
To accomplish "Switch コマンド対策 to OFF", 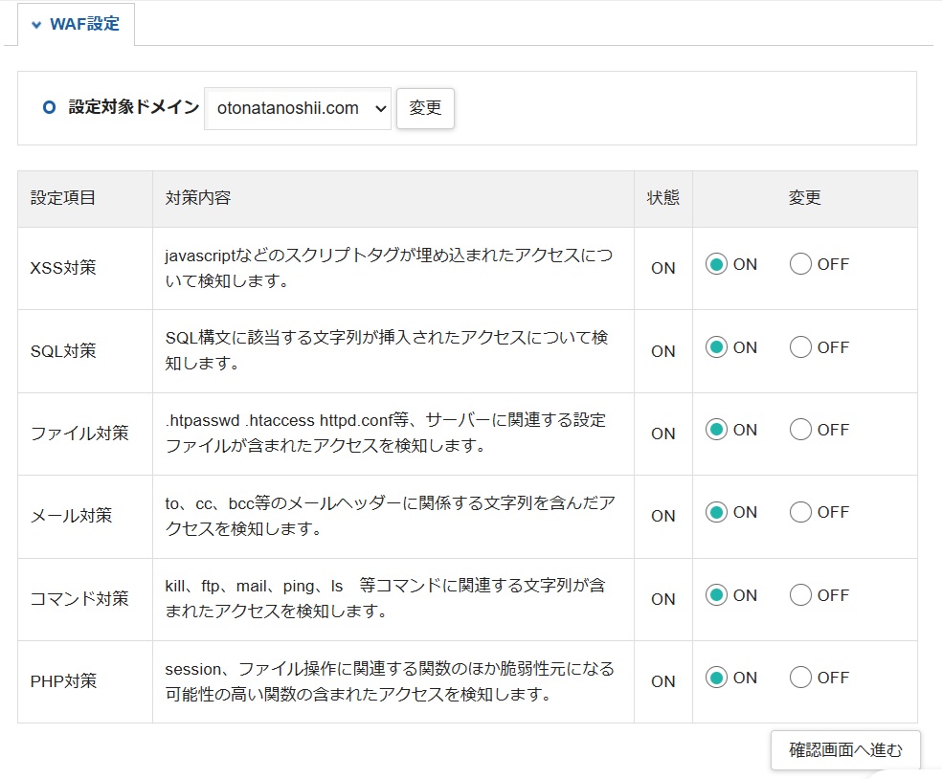I will 800,595.
